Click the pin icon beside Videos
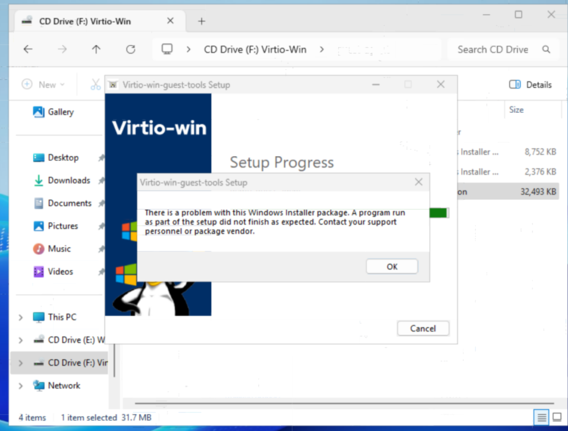568x431 pixels. click(102, 271)
